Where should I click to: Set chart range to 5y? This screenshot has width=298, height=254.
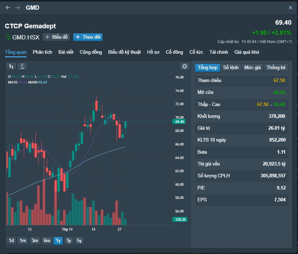[79, 241]
